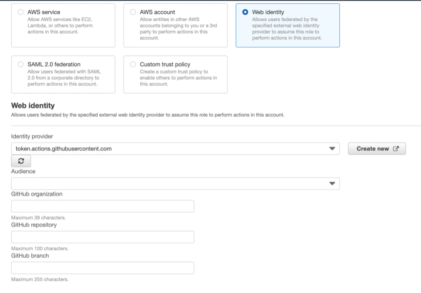Screen dimensions: 421x293
Task: Click the Custom trust policy description text
Action: click(178, 78)
